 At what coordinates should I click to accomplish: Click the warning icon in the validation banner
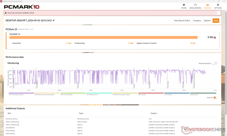point(6,13)
